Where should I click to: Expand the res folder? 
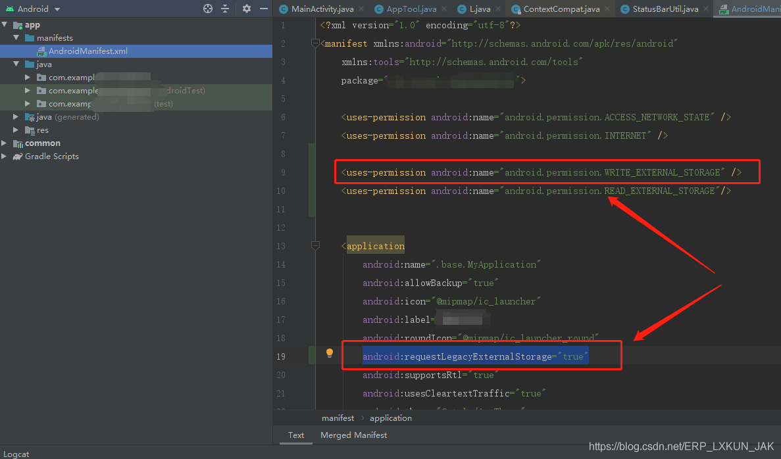click(x=17, y=130)
